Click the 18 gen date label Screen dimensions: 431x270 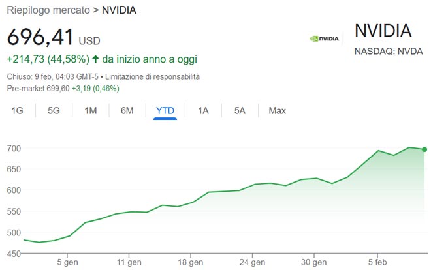191,263
